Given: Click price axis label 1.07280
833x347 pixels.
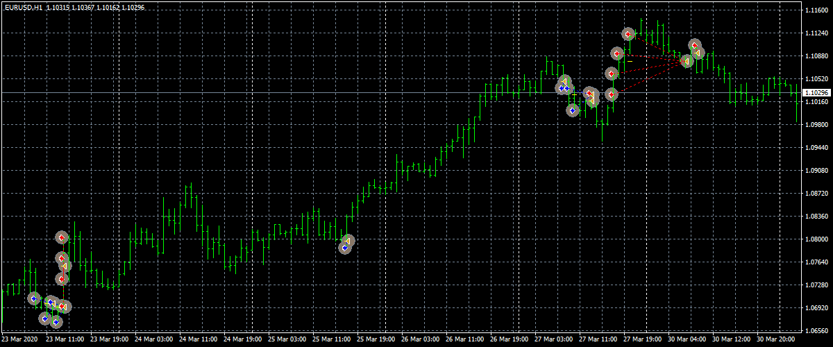Looking at the screenshot, I should [816, 285].
